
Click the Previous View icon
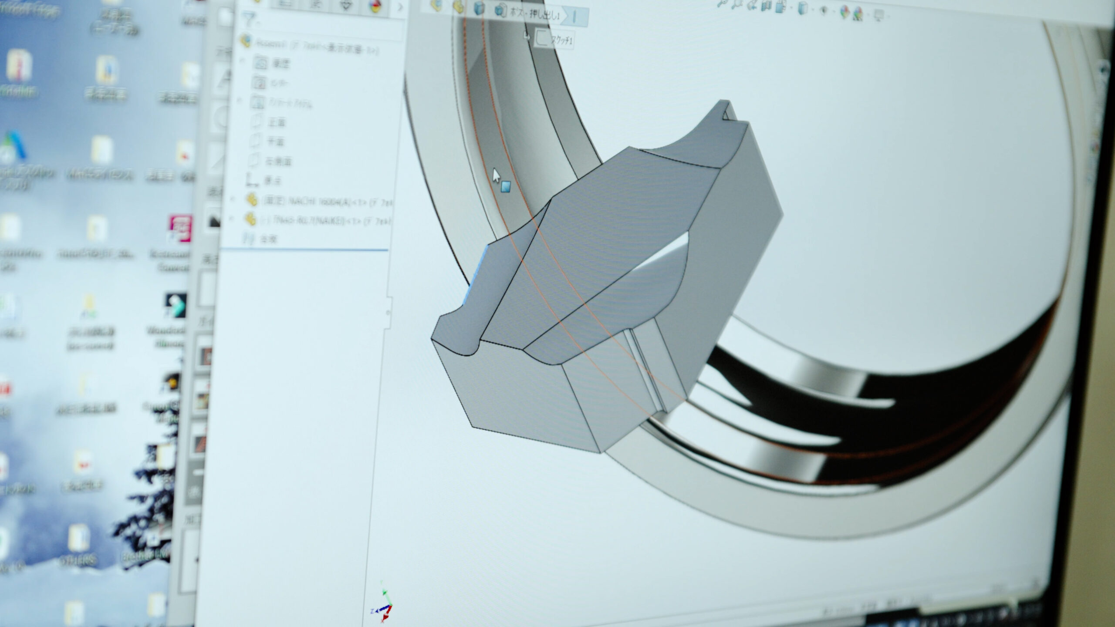click(752, 6)
